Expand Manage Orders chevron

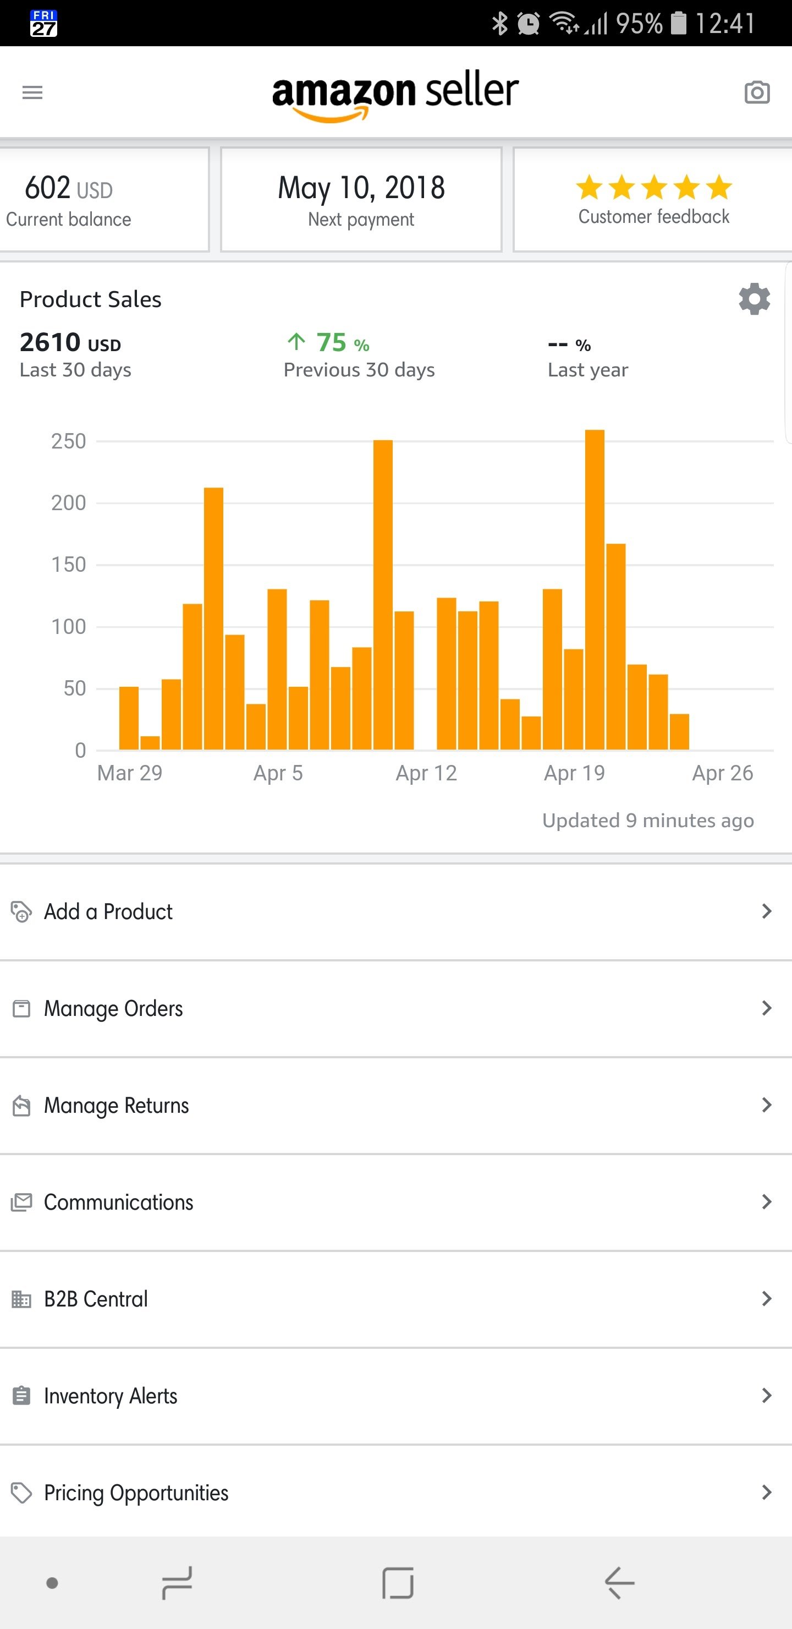pos(767,1008)
